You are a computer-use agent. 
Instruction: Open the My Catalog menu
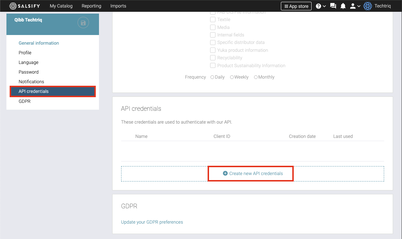click(x=61, y=6)
